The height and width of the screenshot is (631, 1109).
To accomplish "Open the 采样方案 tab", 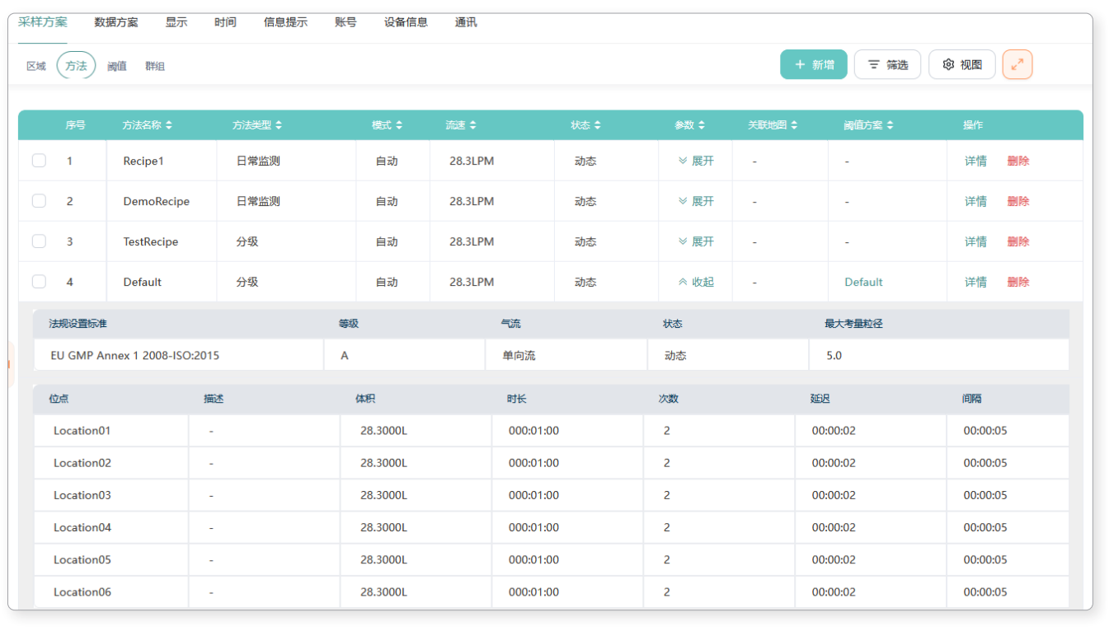I will [43, 22].
